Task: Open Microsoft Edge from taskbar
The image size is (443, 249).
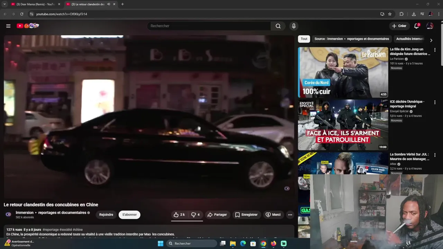Action: coord(243,243)
